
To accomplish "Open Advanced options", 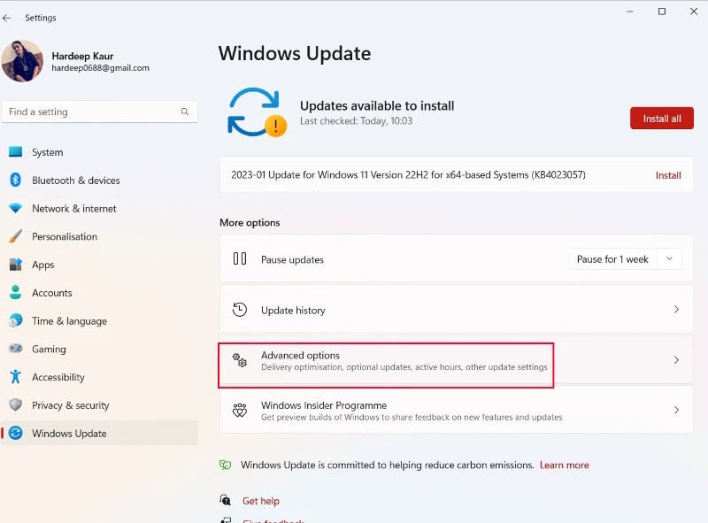I will [x=456, y=360].
